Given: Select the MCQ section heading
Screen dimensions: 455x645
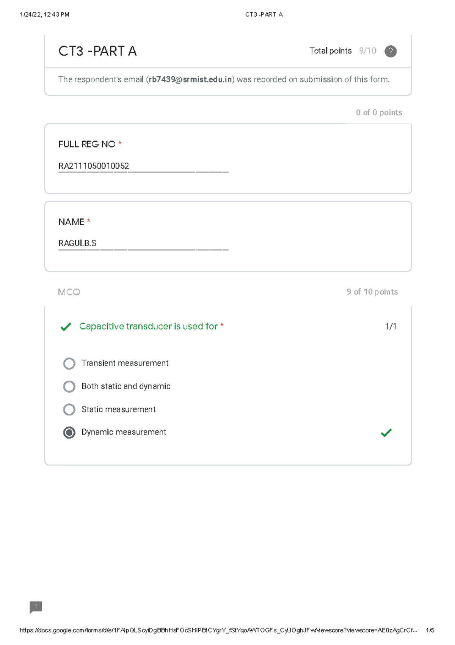Looking at the screenshot, I should (x=69, y=292).
